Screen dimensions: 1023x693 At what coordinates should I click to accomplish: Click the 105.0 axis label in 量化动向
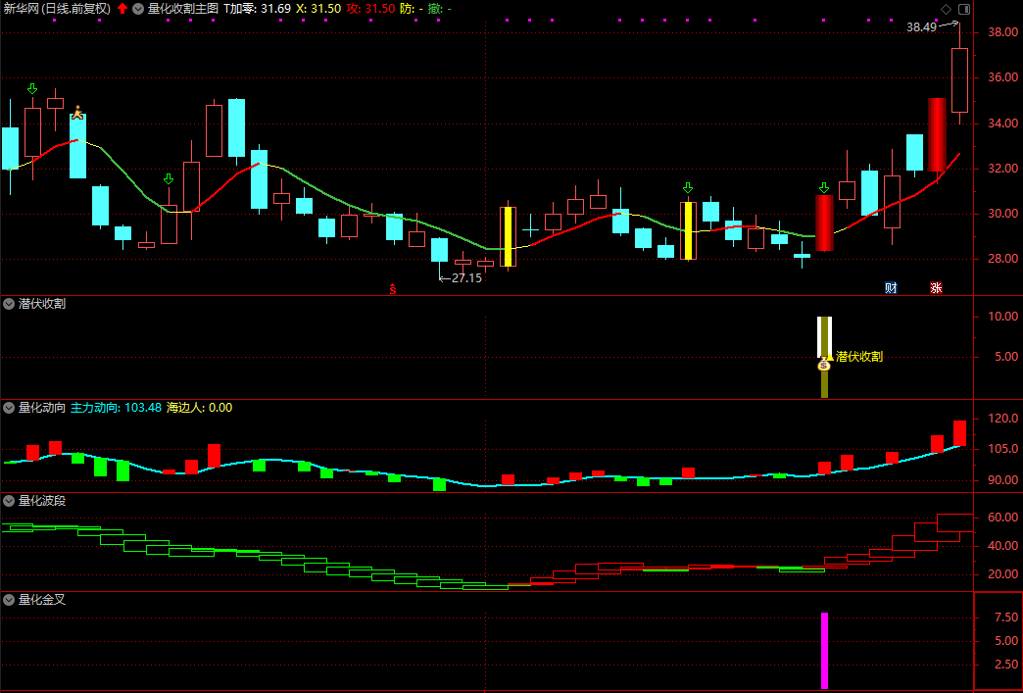click(1003, 449)
